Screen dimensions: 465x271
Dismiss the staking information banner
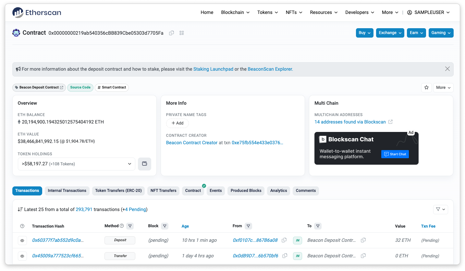(447, 69)
